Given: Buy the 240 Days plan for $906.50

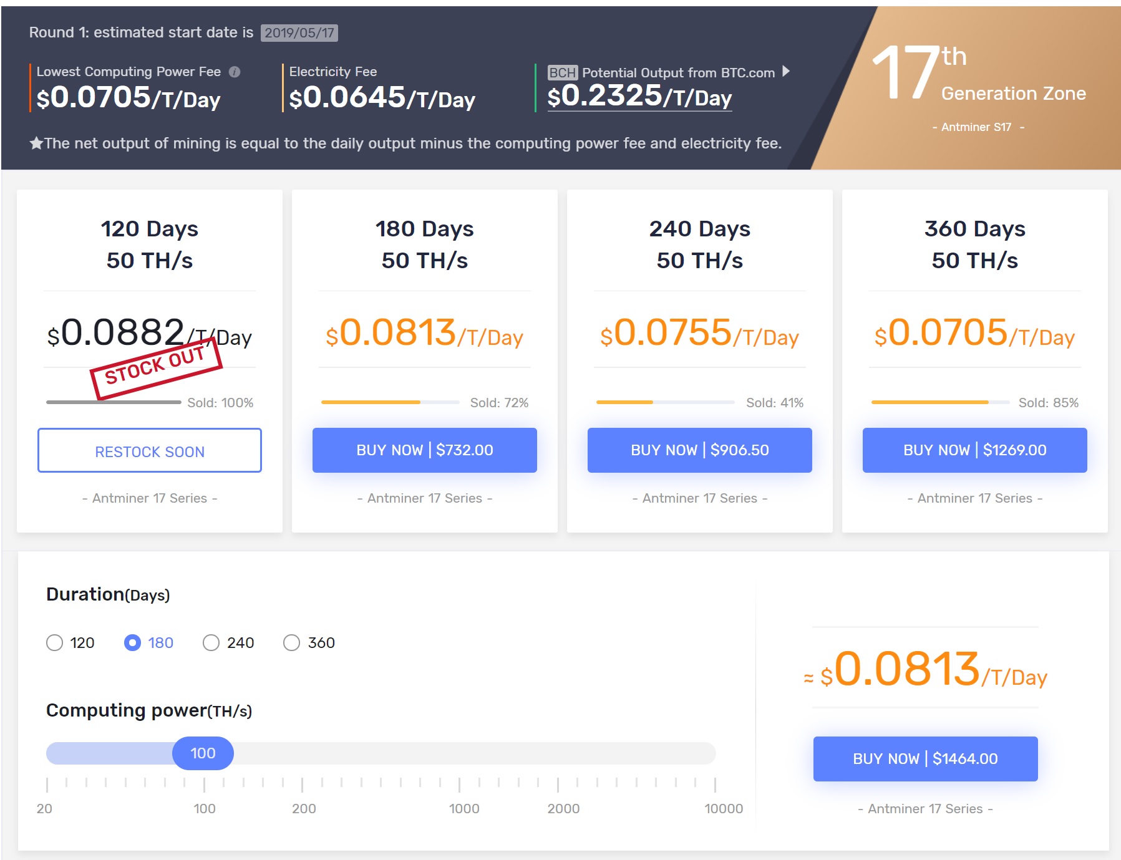Looking at the screenshot, I should (700, 450).
